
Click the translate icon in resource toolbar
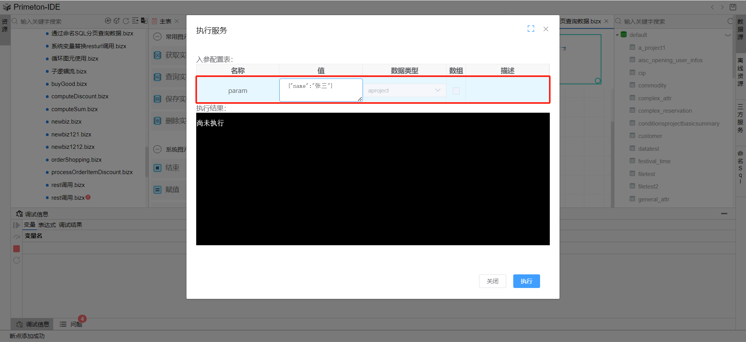[x=144, y=21]
